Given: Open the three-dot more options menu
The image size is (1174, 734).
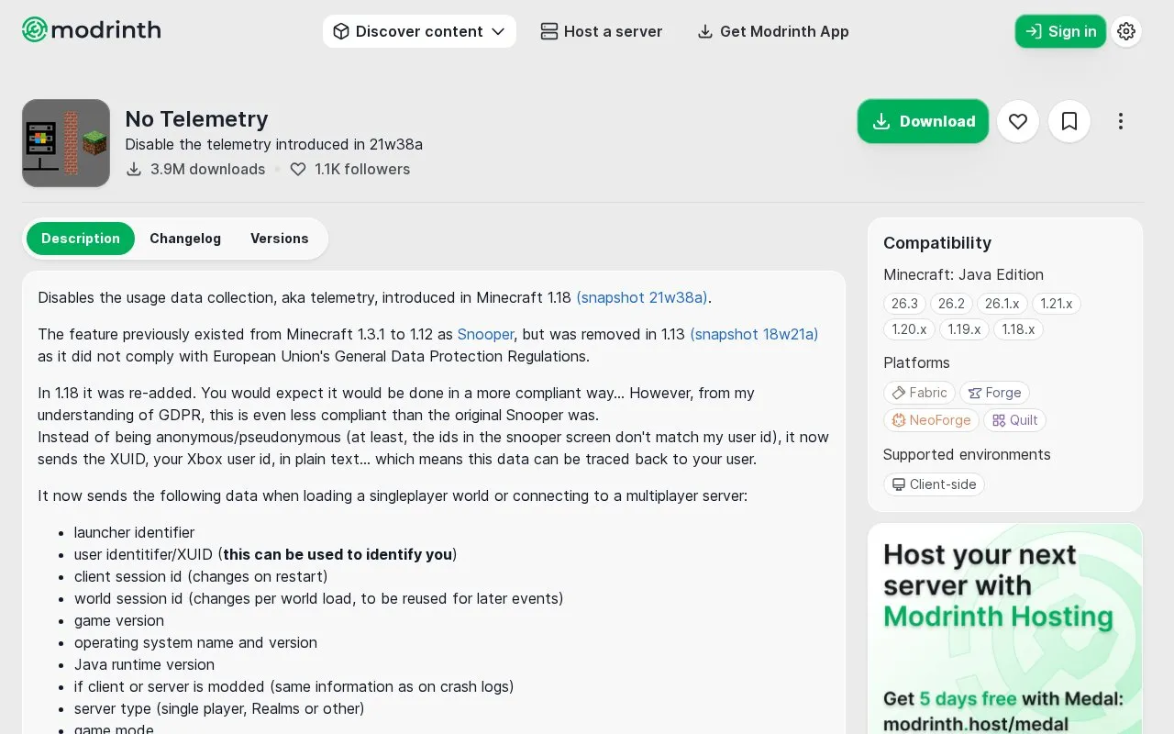Looking at the screenshot, I should tap(1121, 121).
